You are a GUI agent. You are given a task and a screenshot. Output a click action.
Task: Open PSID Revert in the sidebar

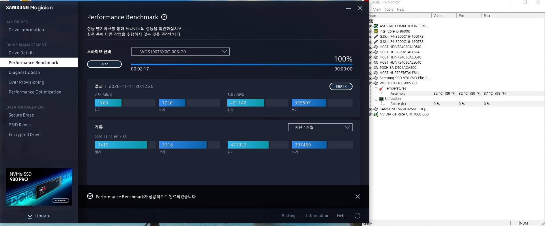coord(20,125)
